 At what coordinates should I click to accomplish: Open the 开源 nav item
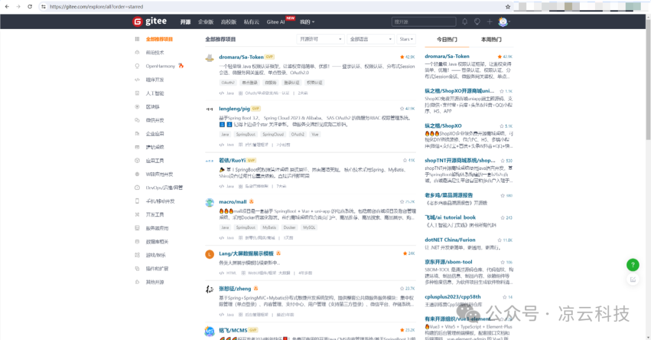(185, 22)
